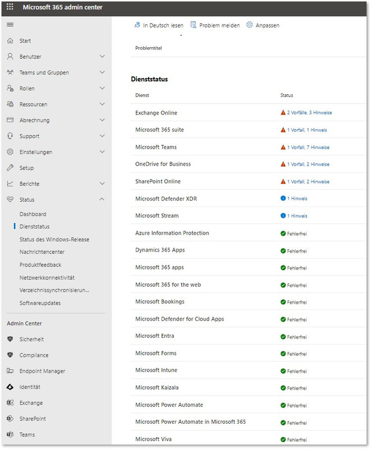Screen dimensions: 371x449
Task: Open Microsoft 365 suite incident link
Action: 307,130
